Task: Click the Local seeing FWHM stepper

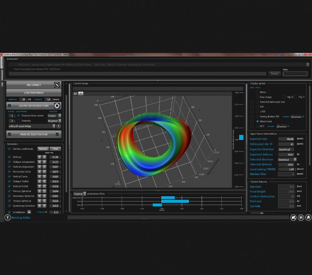Action: point(295,169)
